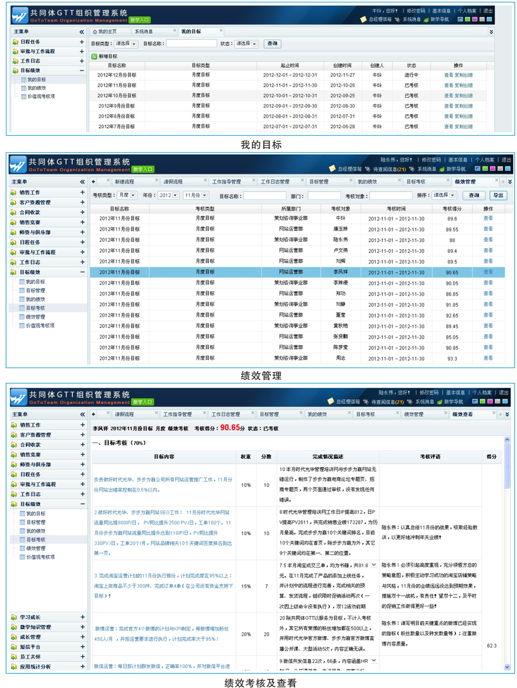Click the 导出 export button
The height and width of the screenshot is (688, 517).
point(498,195)
